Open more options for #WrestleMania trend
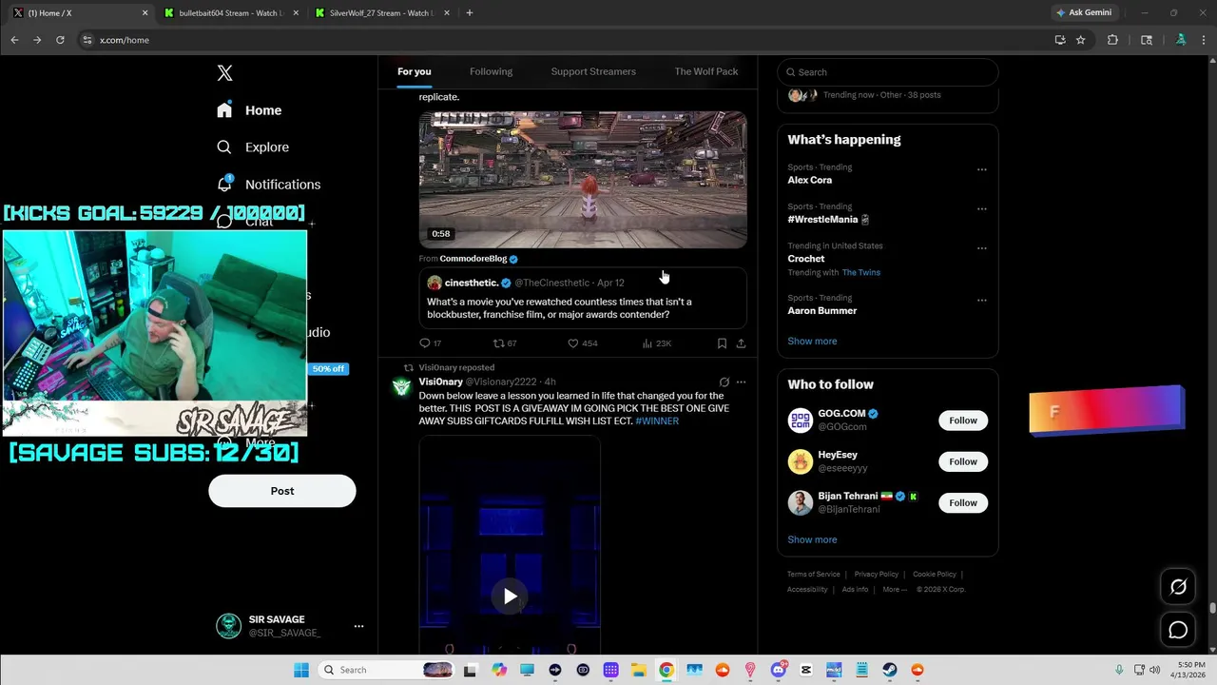The height and width of the screenshot is (685, 1217). [x=982, y=209]
